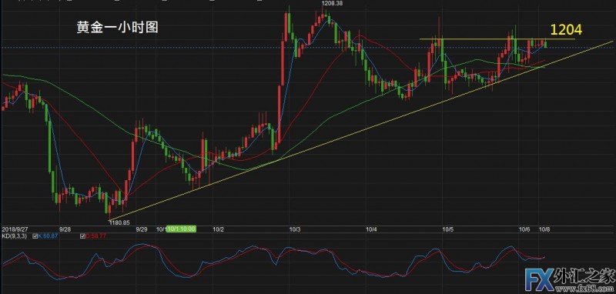Viewport: 616px width, 294px height.
Task: Select the horizontal yellow resistance line
Action: point(497,38)
